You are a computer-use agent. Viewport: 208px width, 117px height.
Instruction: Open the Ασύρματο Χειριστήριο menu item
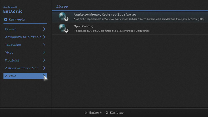[x=23, y=37]
